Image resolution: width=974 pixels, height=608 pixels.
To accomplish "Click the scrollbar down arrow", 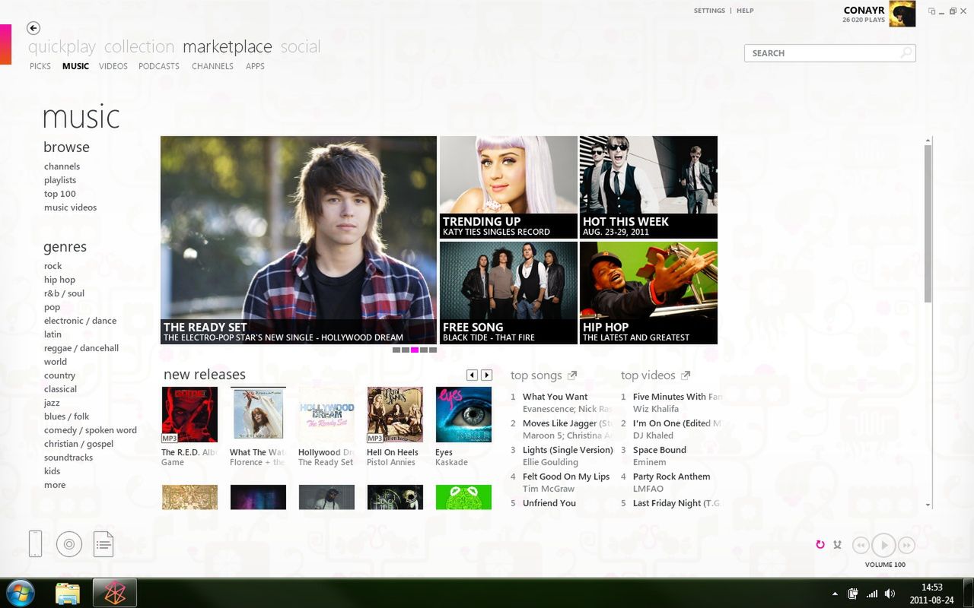I will pyautogui.click(x=928, y=505).
